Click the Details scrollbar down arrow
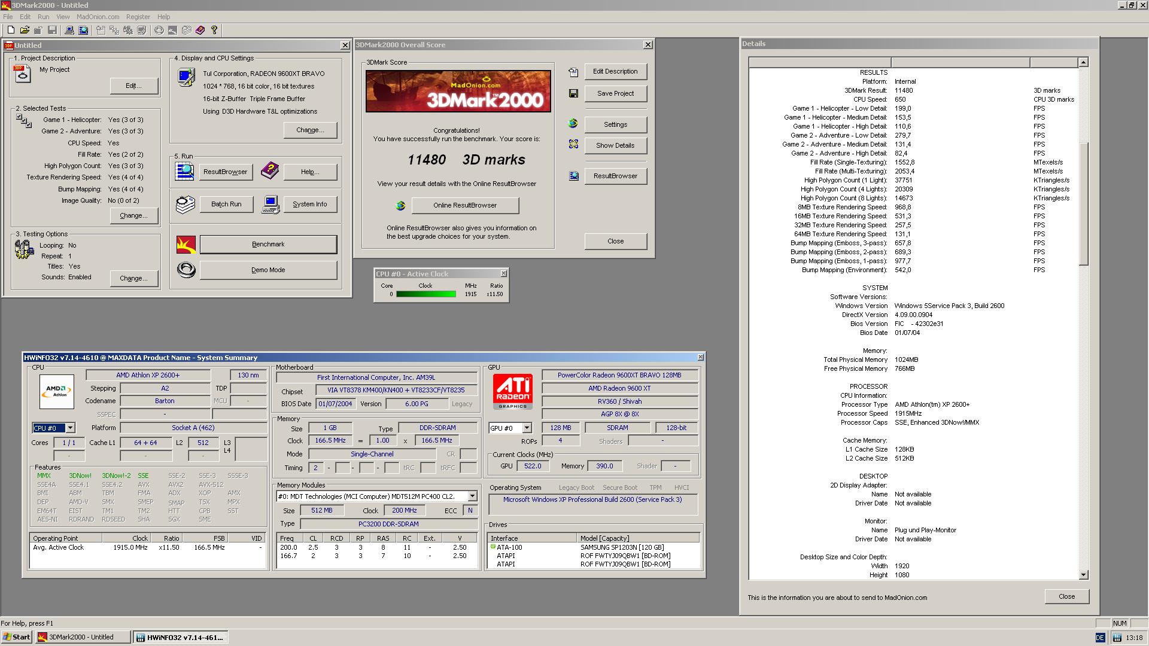The image size is (1149, 646). click(x=1083, y=575)
